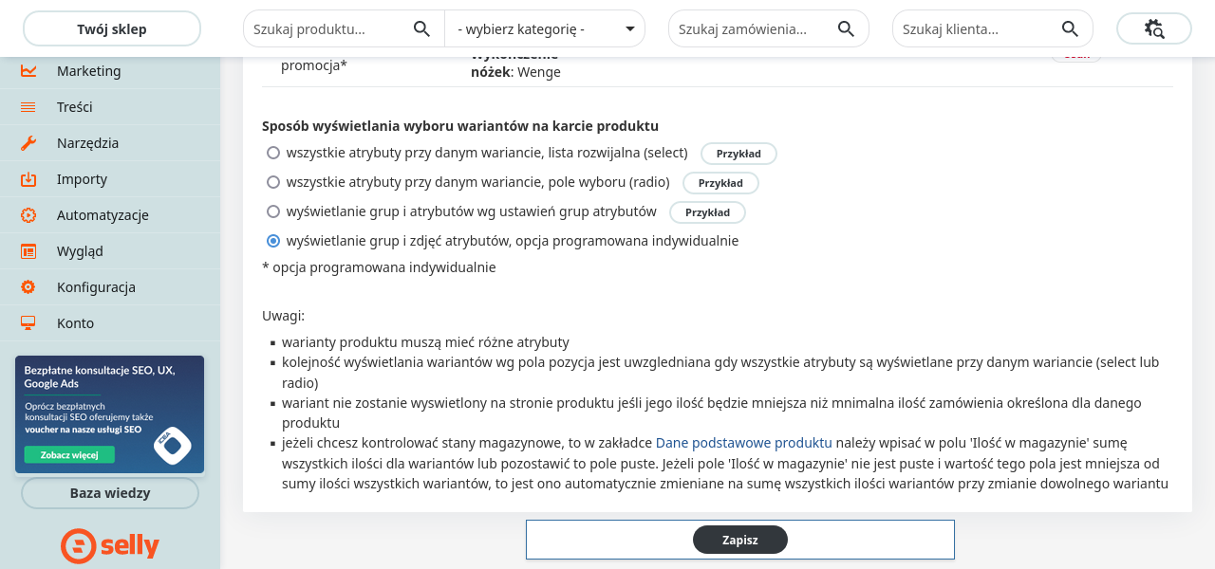Open the Automatyzacje menu item
This screenshot has height=569, width=1215.
[103, 215]
